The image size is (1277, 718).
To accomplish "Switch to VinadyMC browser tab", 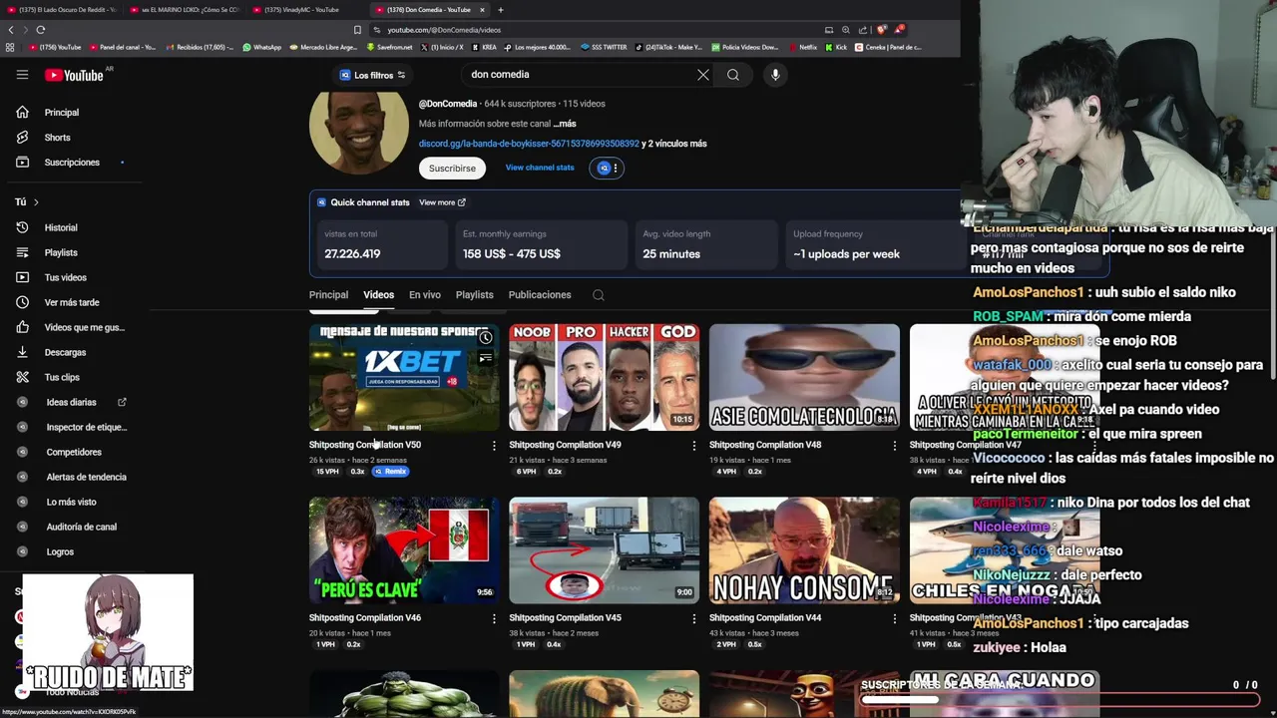I will tap(303, 10).
